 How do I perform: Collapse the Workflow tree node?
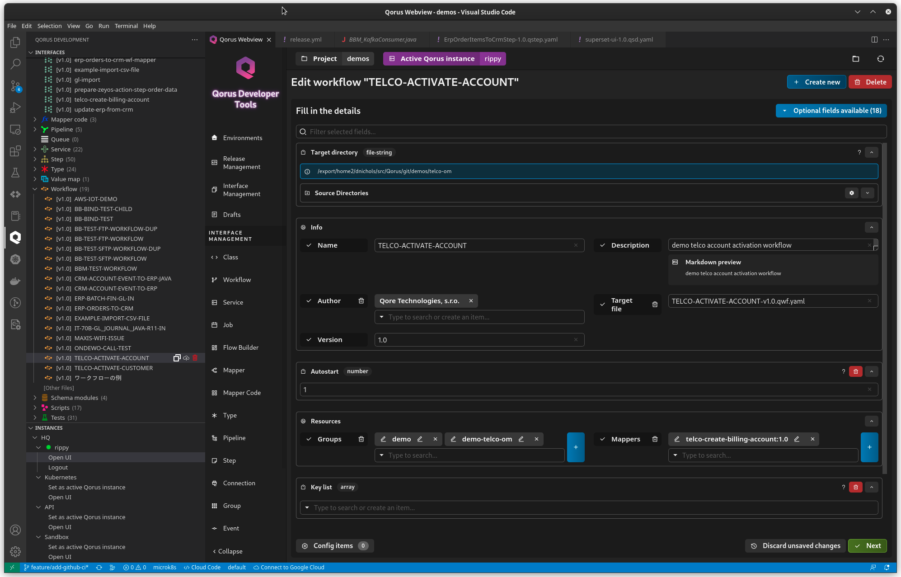coord(35,189)
